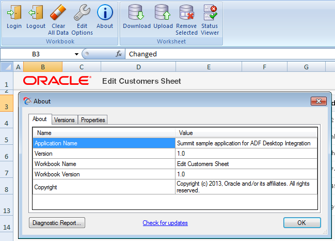335x241 pixels.
Task: Select row 3 header
Action: click(x=7, y=103)
